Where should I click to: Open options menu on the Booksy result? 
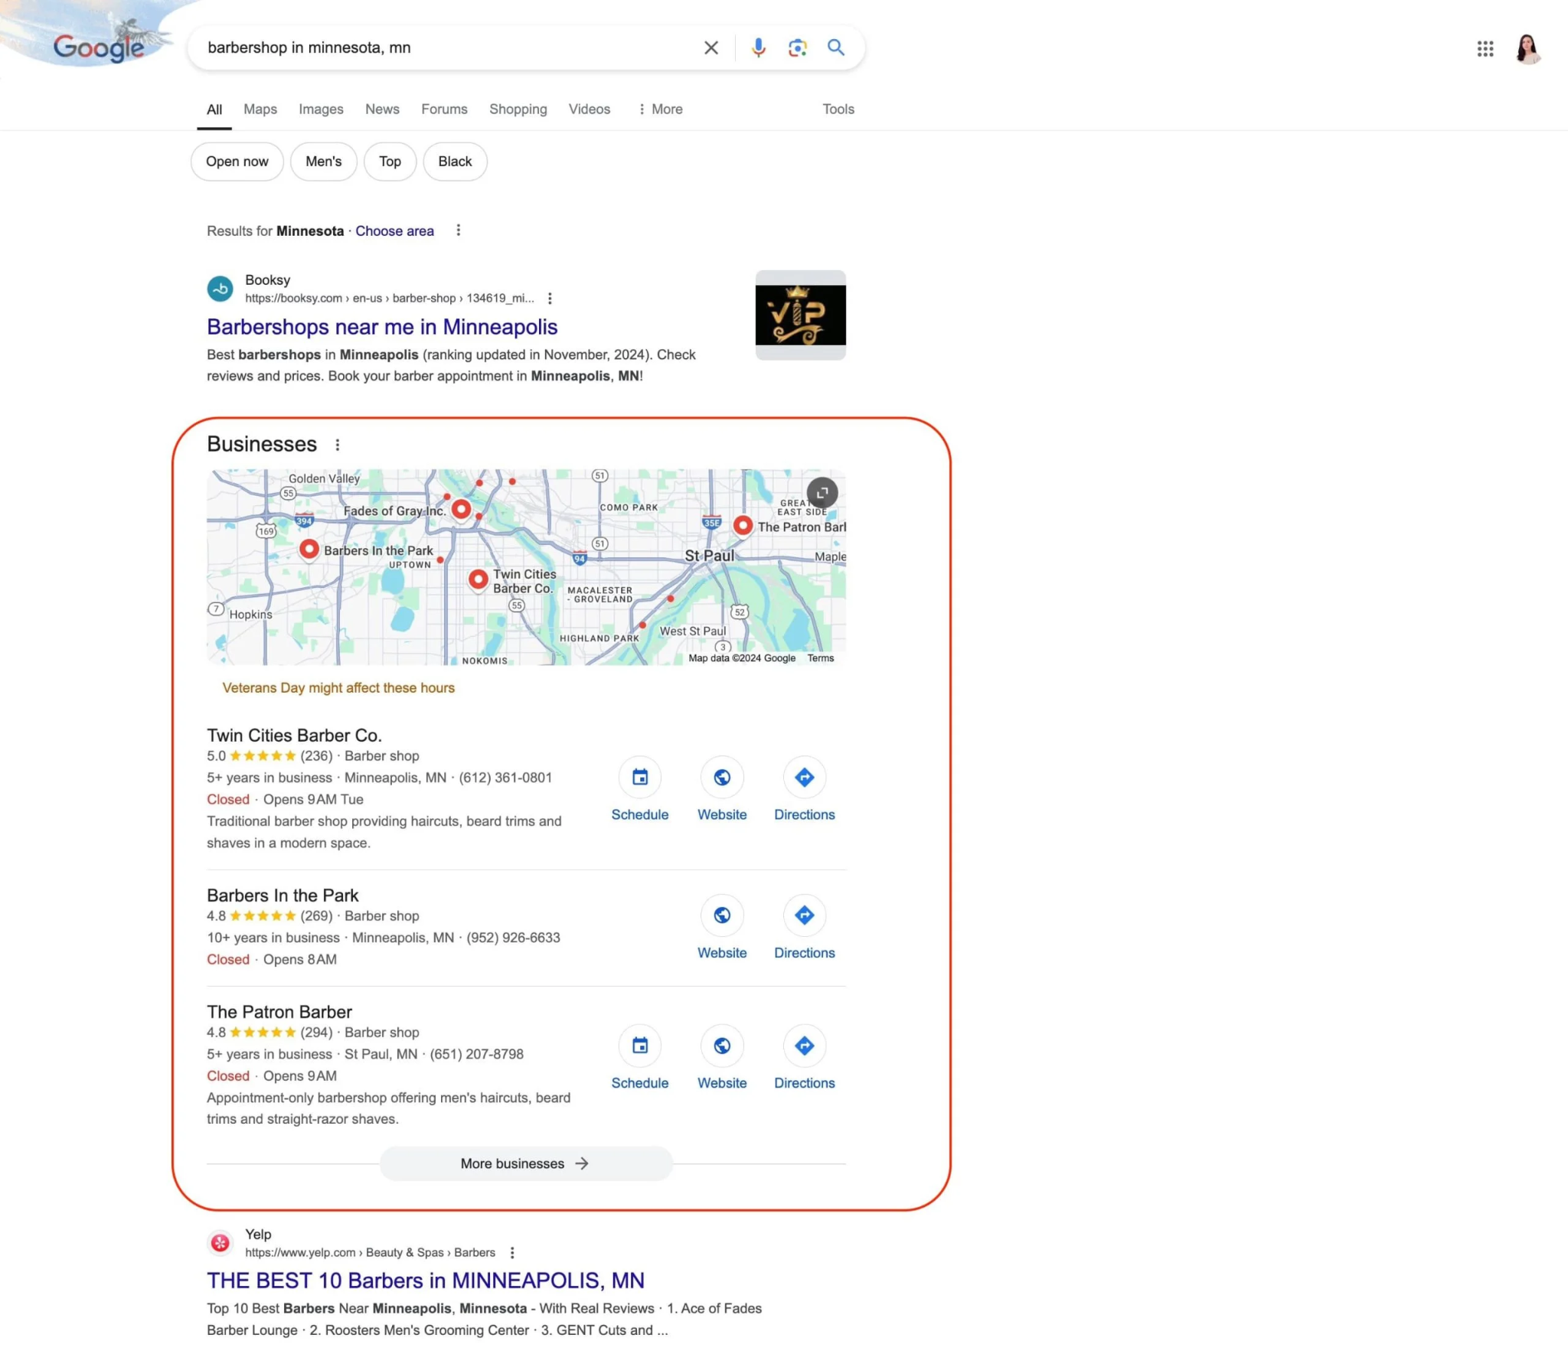551,298
